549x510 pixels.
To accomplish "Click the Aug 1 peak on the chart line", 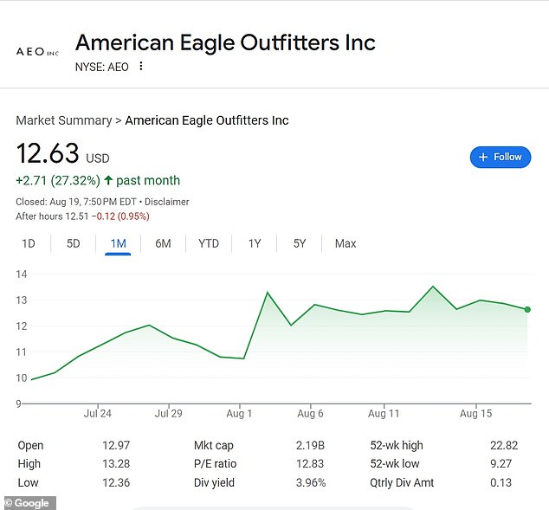I will 268,293.
